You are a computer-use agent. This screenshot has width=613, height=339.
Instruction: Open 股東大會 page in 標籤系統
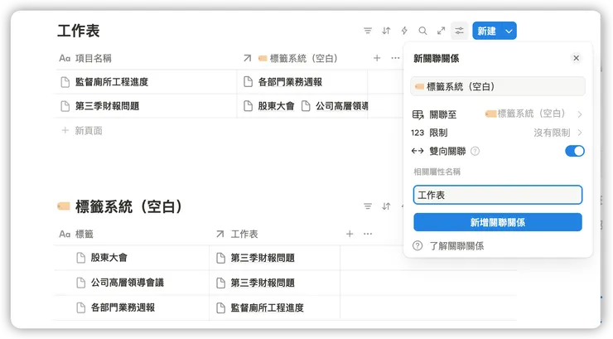(x=109, y=258)
